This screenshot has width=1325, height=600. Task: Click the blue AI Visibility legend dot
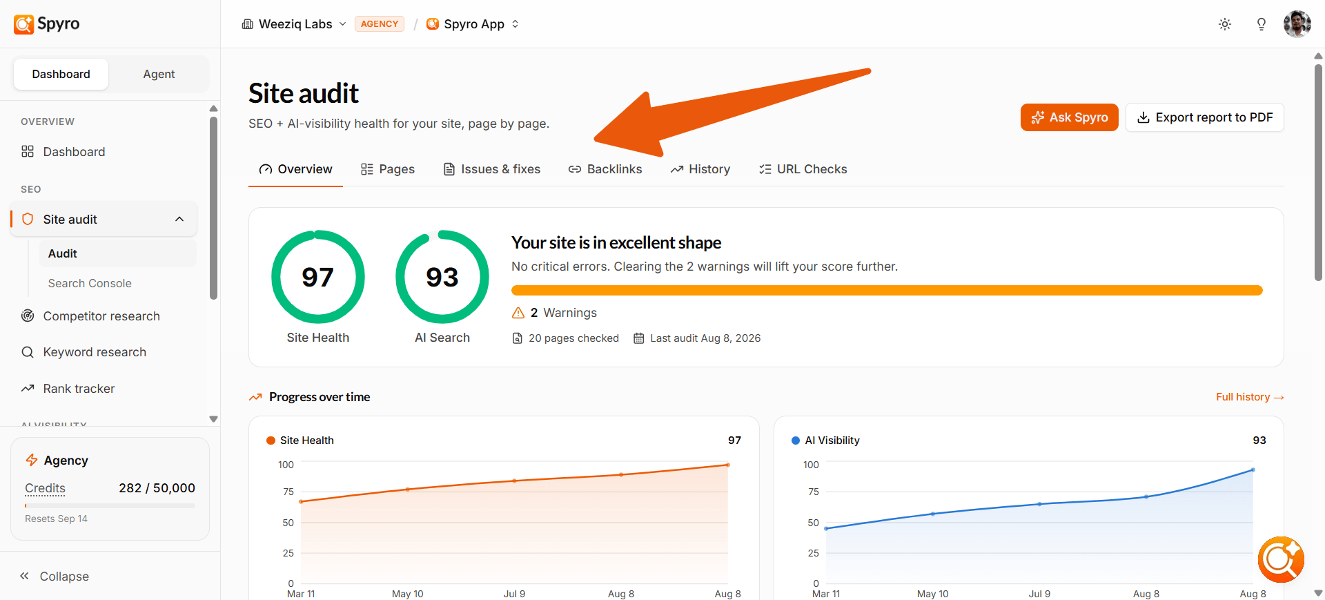coord(796,441)
